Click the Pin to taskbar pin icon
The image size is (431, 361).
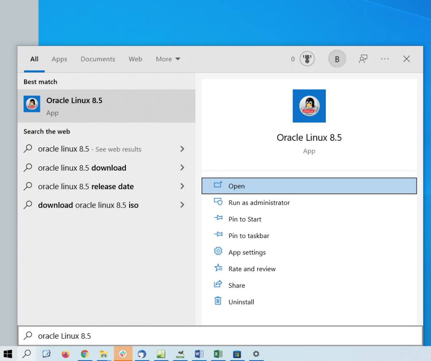tap(218, 235)
